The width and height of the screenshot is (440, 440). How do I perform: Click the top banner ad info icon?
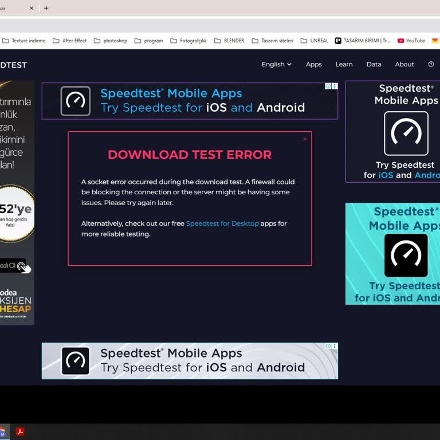pyautogui.click(x=328, y=86)
